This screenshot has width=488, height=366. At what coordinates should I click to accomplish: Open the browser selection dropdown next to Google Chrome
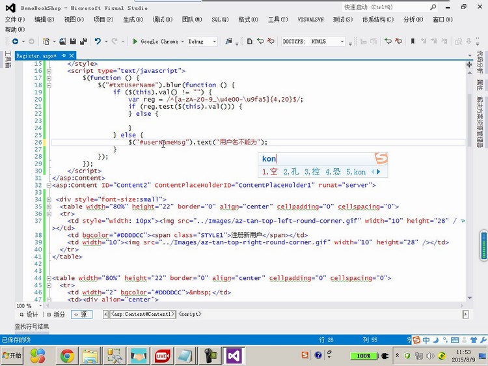[x=183, y=41]
